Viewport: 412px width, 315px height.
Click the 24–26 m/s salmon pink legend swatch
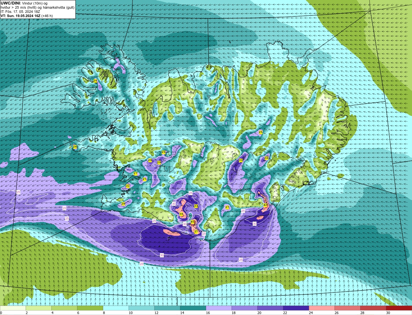322,308
